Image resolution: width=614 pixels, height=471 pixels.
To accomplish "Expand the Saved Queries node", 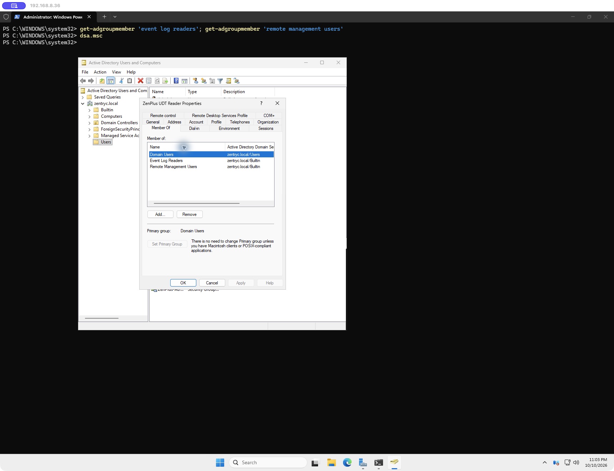I will (83, 97).
